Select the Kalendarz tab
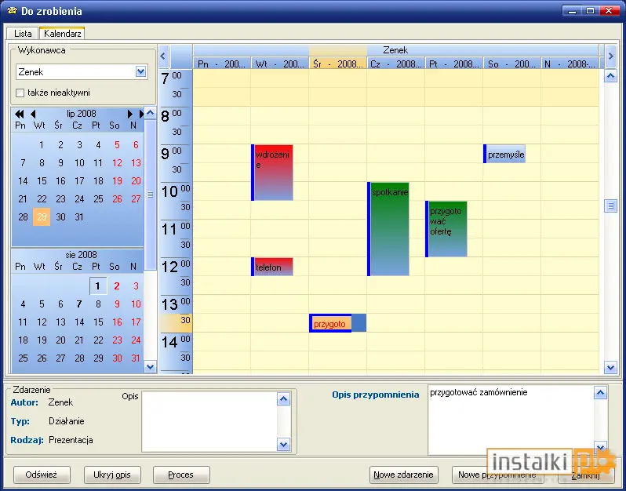The image size is (626, 491). coord(62,33)
